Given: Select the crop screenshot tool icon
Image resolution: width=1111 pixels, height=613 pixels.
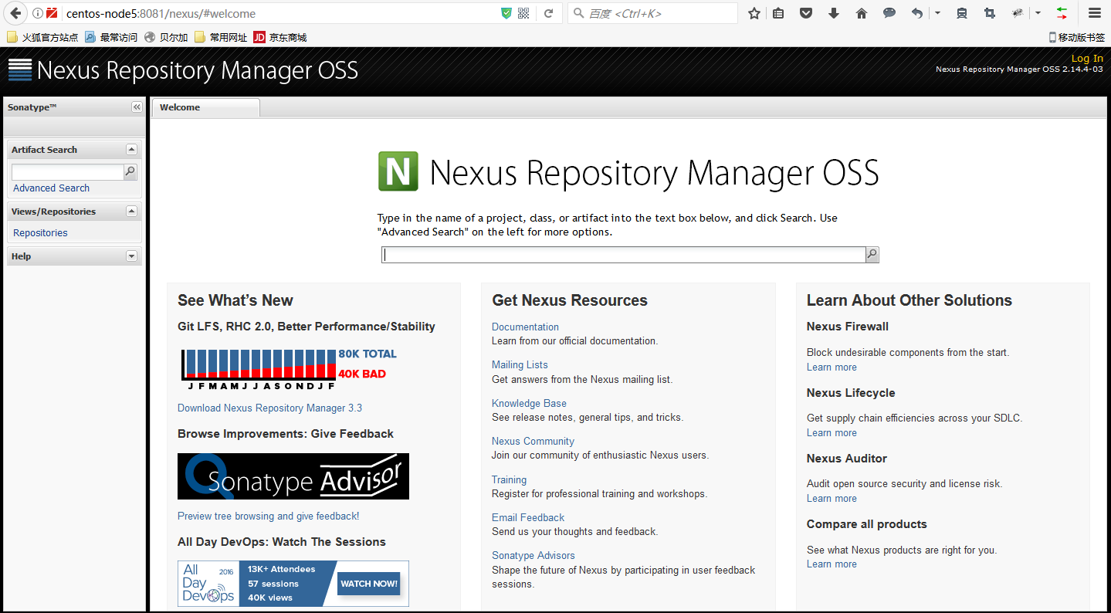Looking at the screenshot, I should tap(990, 13).
